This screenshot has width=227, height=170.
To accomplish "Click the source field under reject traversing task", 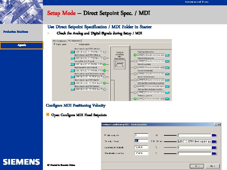I will [89, 71].
